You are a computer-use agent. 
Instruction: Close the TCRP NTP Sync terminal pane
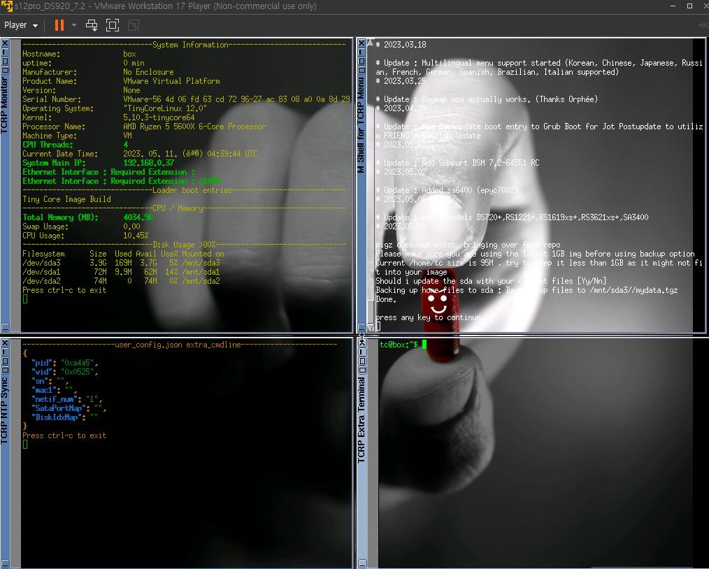tap(5, 343)
